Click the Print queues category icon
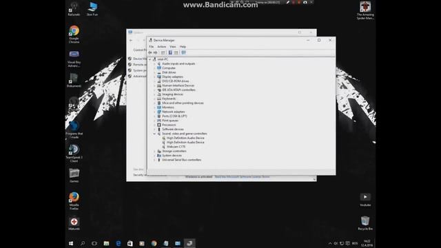Screen dimensions: 441x248 [159, 121]
